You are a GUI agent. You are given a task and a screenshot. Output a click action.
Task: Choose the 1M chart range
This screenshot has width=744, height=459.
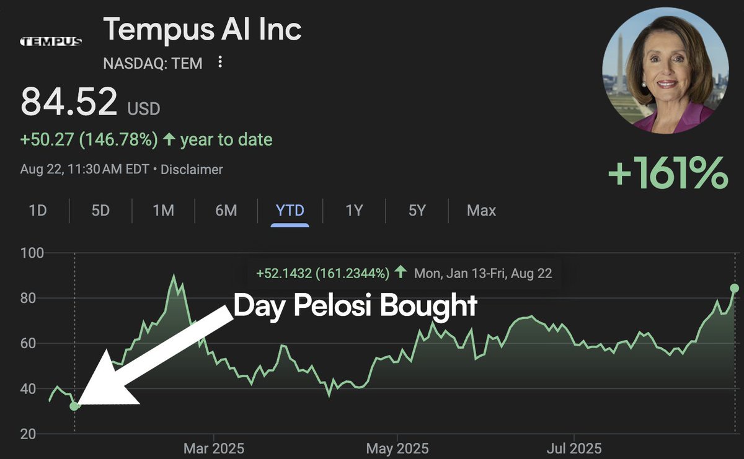(x=163, y=211)
